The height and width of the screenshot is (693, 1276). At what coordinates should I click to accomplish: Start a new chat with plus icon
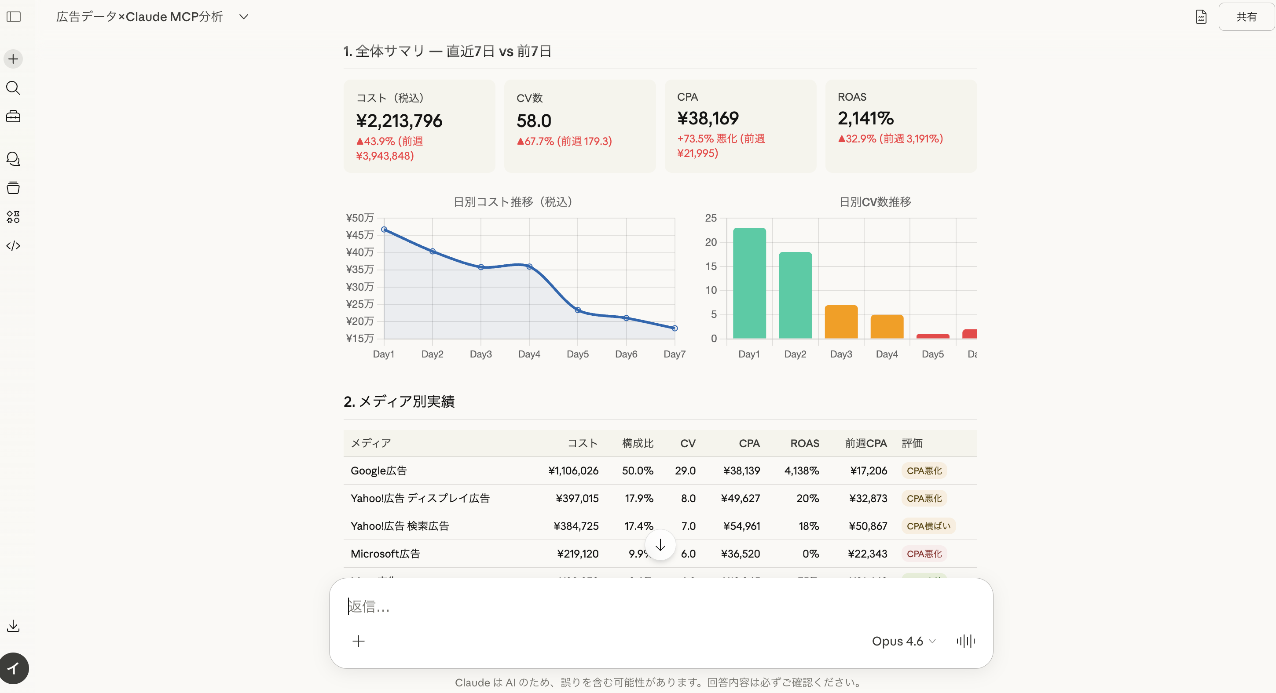(x=13, y=59)
